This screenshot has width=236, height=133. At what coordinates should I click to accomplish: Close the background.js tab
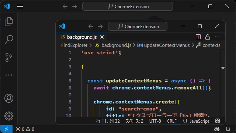pos(102,37)
